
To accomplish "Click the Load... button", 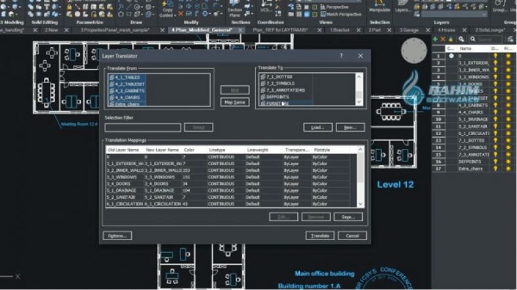I will click(x=318, y=127).
